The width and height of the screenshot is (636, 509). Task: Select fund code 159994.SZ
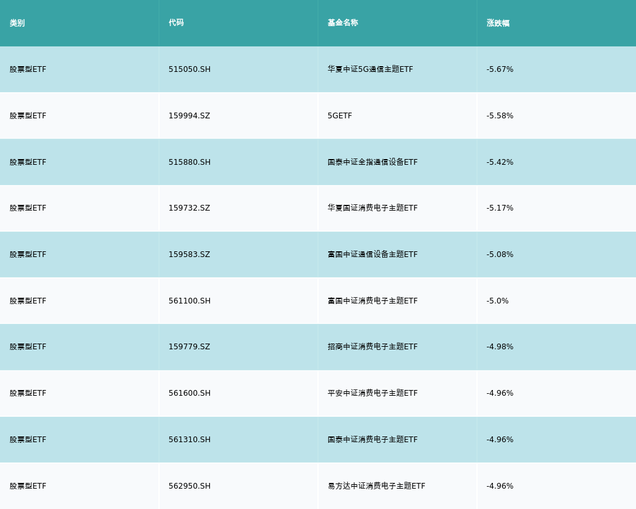tap(190, 116)
